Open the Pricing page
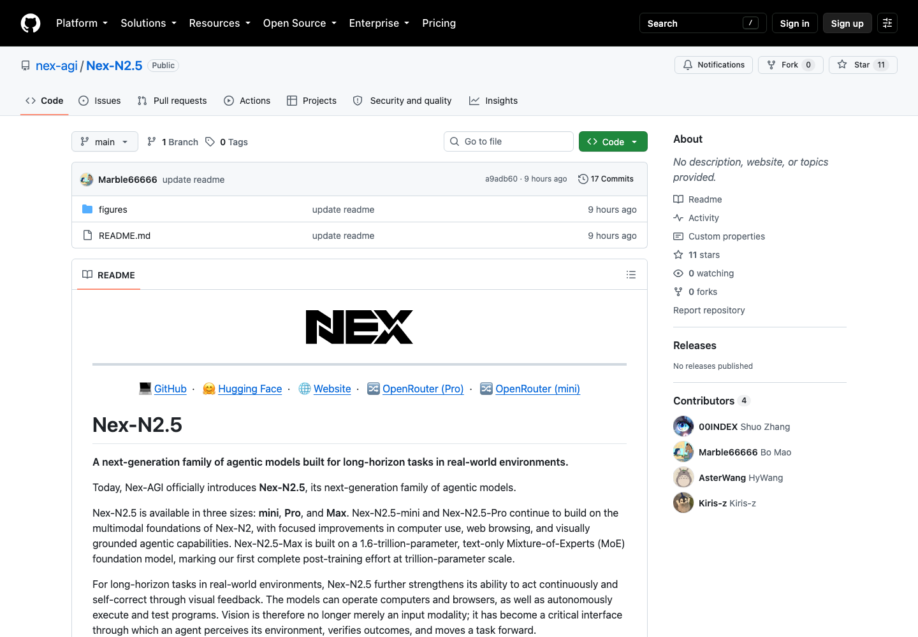This screenshot has width=918, height=637. point(439,23)
